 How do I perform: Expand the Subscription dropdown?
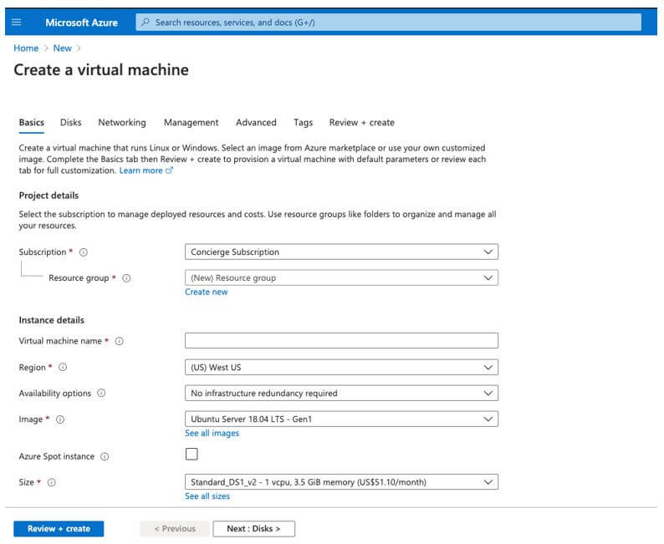(x=340, y=252)
